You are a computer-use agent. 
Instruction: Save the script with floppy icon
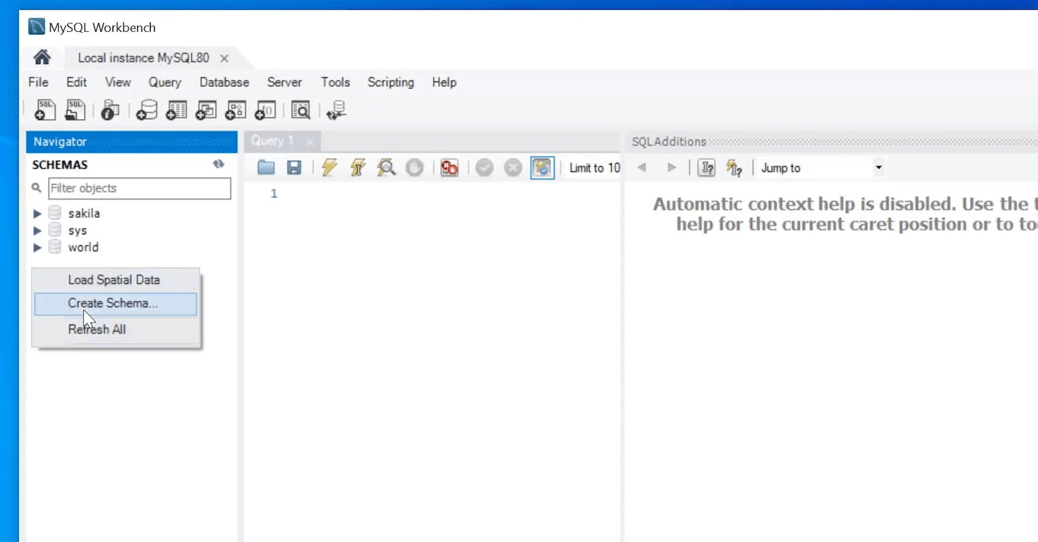pyautogui.click(x=294, y=168)
